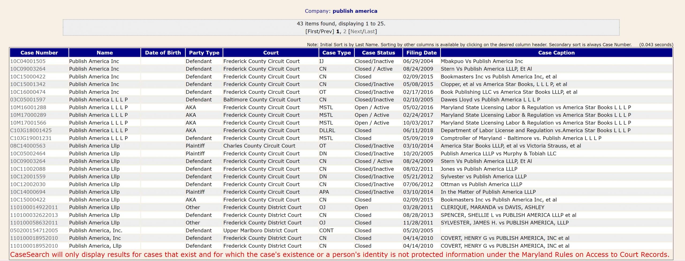The height and width of the screenshot is (261, 685).
Task: Click the Next page link
Action: click(356, 31)
